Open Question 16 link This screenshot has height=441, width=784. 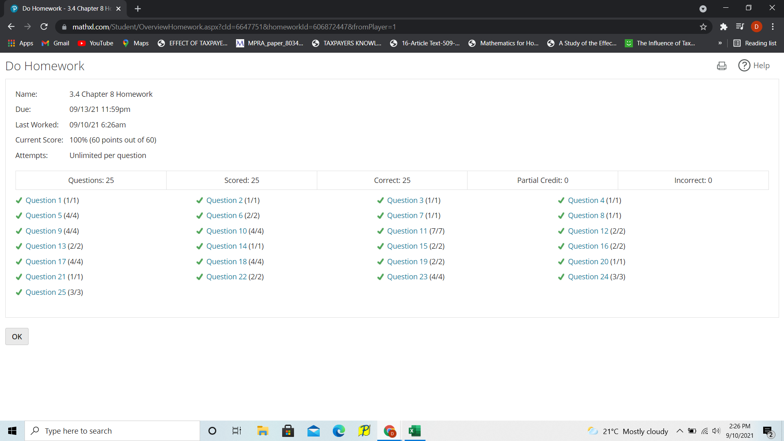click(588, 246)
